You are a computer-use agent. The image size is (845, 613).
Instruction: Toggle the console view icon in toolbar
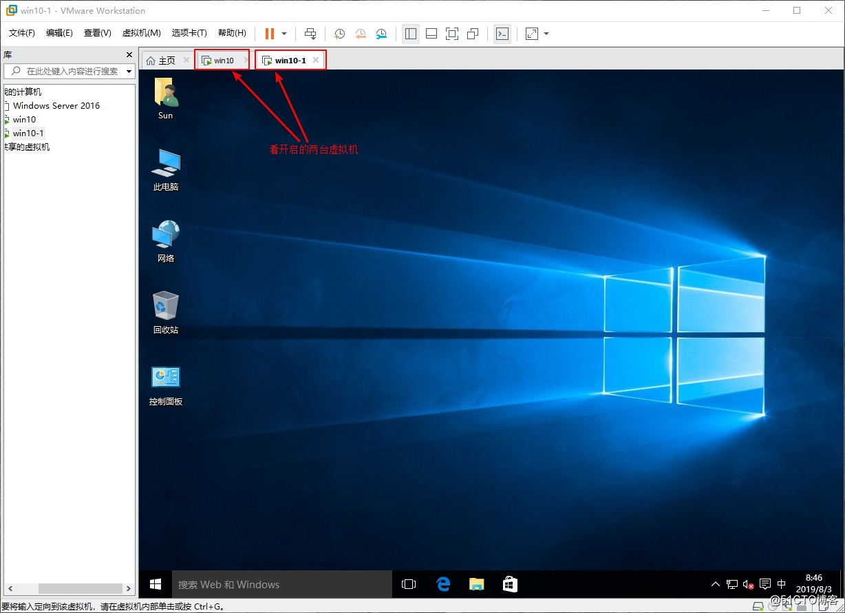[x=502, y=34]
